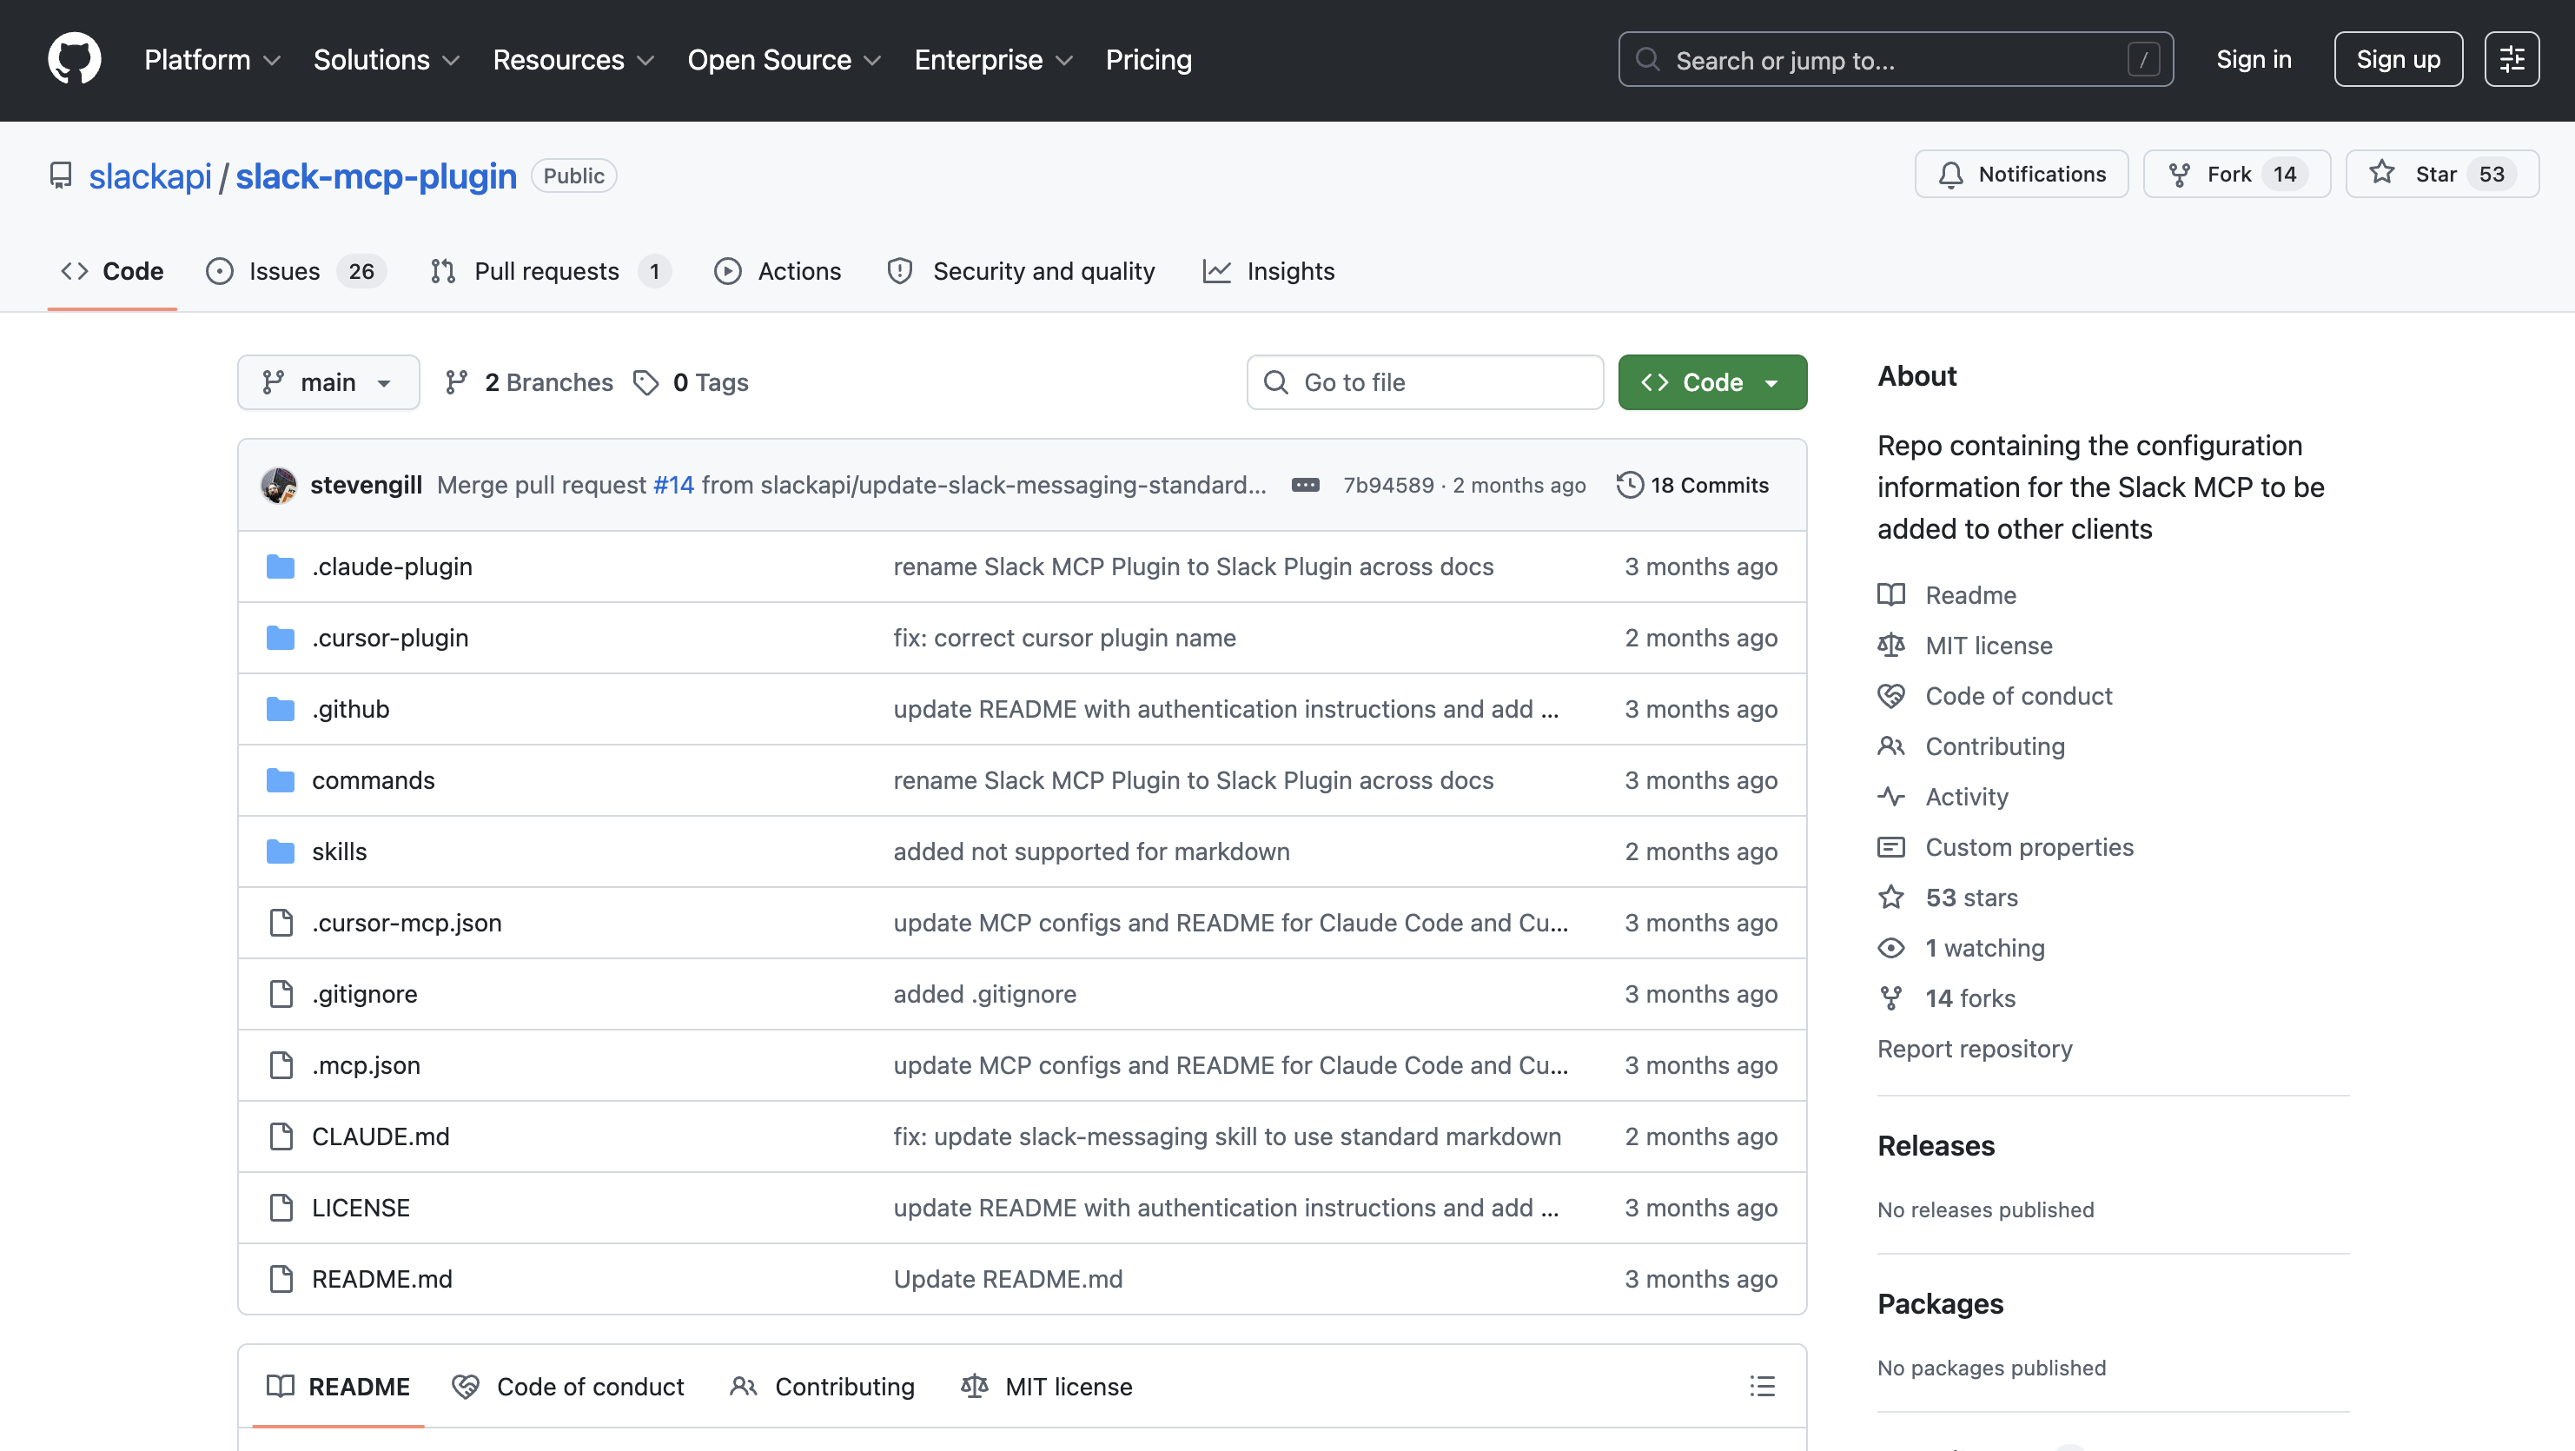The height and width of the screenshot is (1451, 2575).
Task: Select the README tab below file list
Action: click(339, 1386)
